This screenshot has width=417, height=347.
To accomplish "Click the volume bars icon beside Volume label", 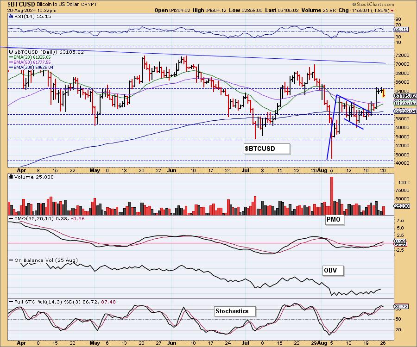I will pyautogui.click(x=11, y=177).
